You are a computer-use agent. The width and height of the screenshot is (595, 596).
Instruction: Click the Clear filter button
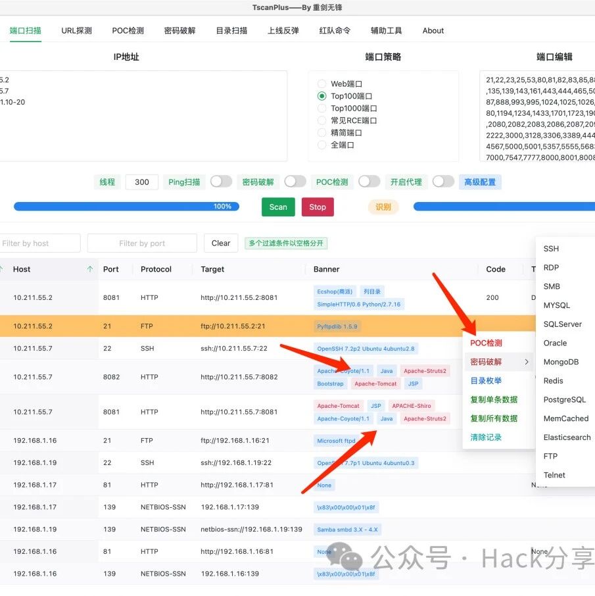point(221,243)
